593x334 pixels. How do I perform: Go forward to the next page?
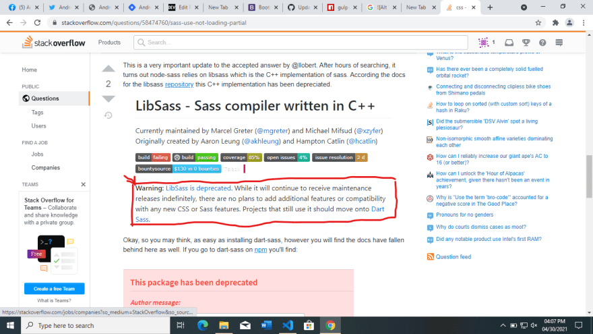point(24,23)
